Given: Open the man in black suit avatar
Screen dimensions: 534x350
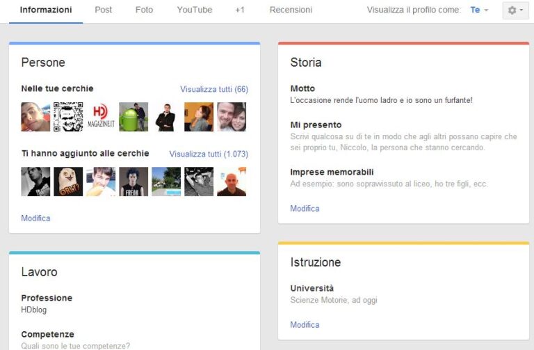Looking at the screenshot, I should click(166, 117).
